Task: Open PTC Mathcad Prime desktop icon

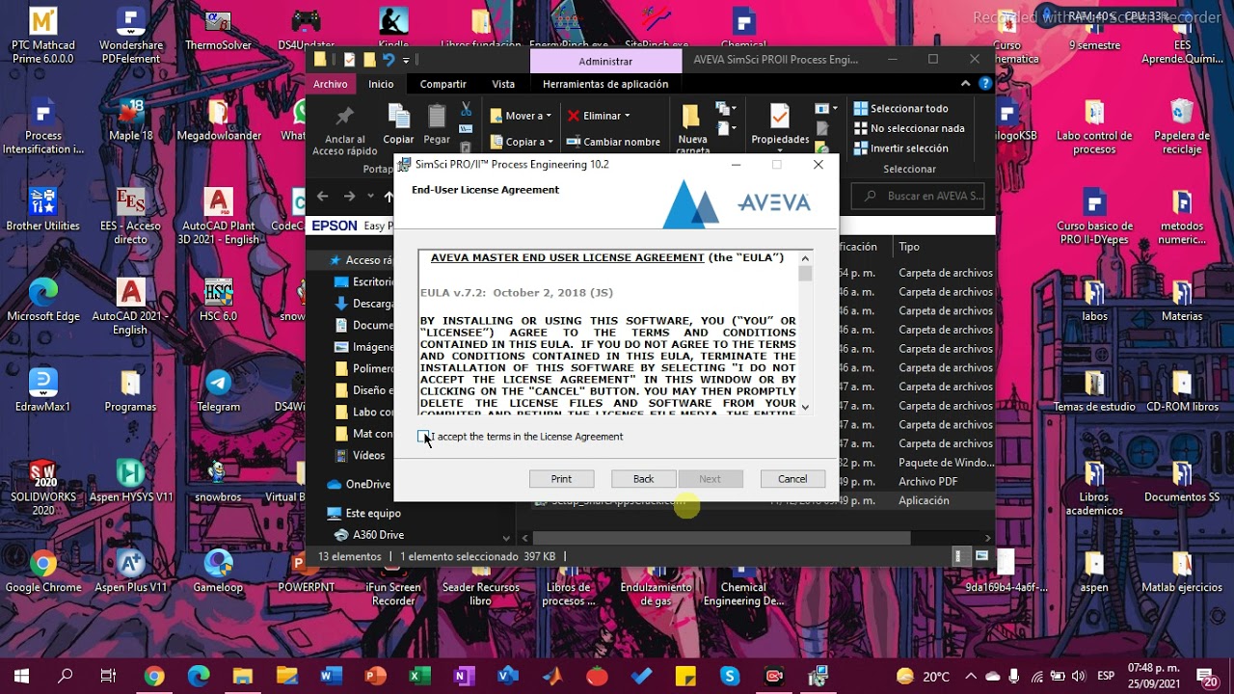Action: pyautogui.click(x=43, y=36)
